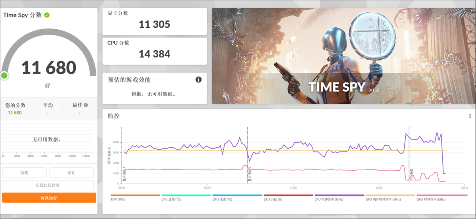Click the orange 再次运行 button
Image resolution: width=476 pixels, height=219 pixels.
point(49,198)
